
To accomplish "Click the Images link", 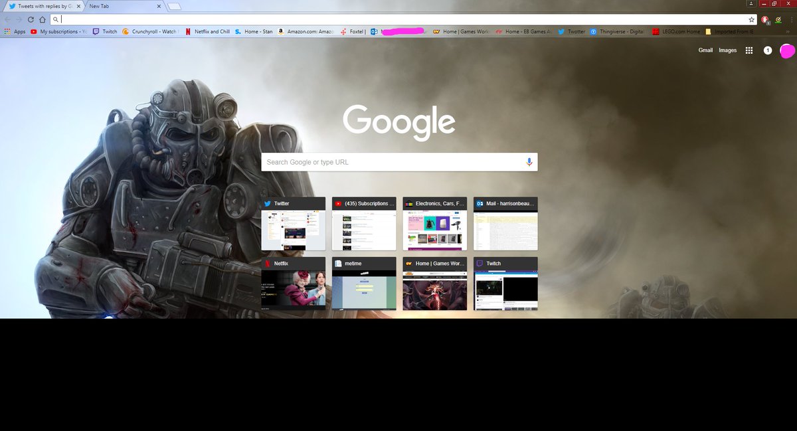I will [x=728, y=50].
